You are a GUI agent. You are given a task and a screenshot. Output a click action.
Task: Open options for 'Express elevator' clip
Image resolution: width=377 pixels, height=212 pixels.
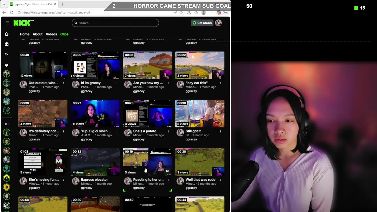coord(116,180)
